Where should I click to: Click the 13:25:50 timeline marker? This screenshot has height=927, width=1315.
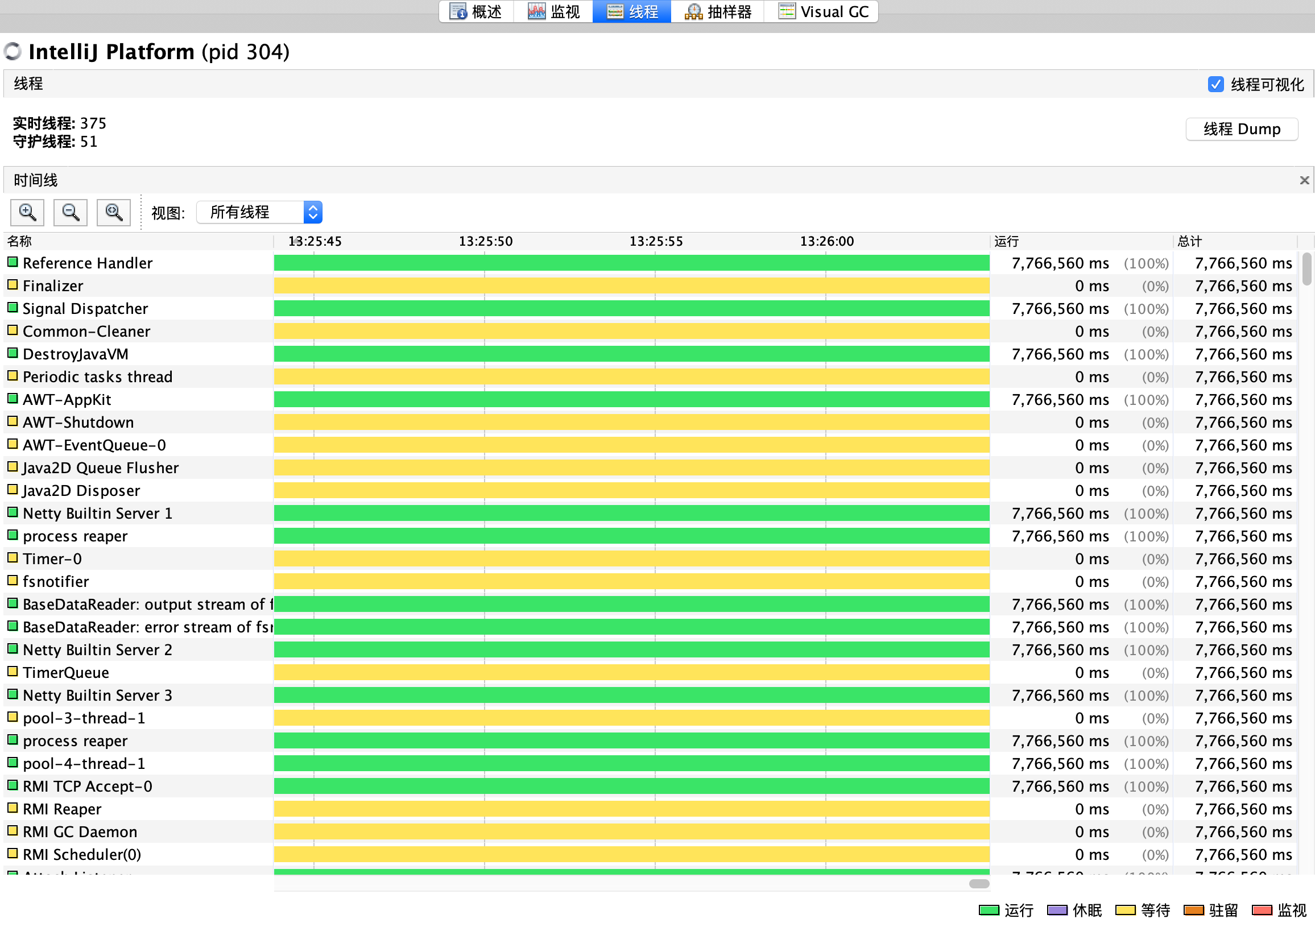point(486,241)
